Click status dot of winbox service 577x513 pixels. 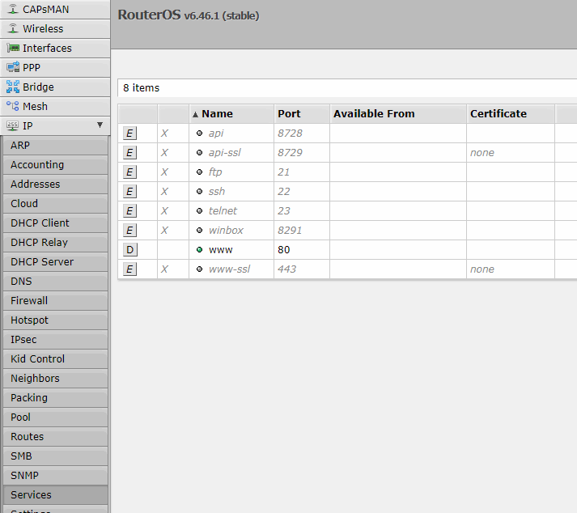coord(199,231)
